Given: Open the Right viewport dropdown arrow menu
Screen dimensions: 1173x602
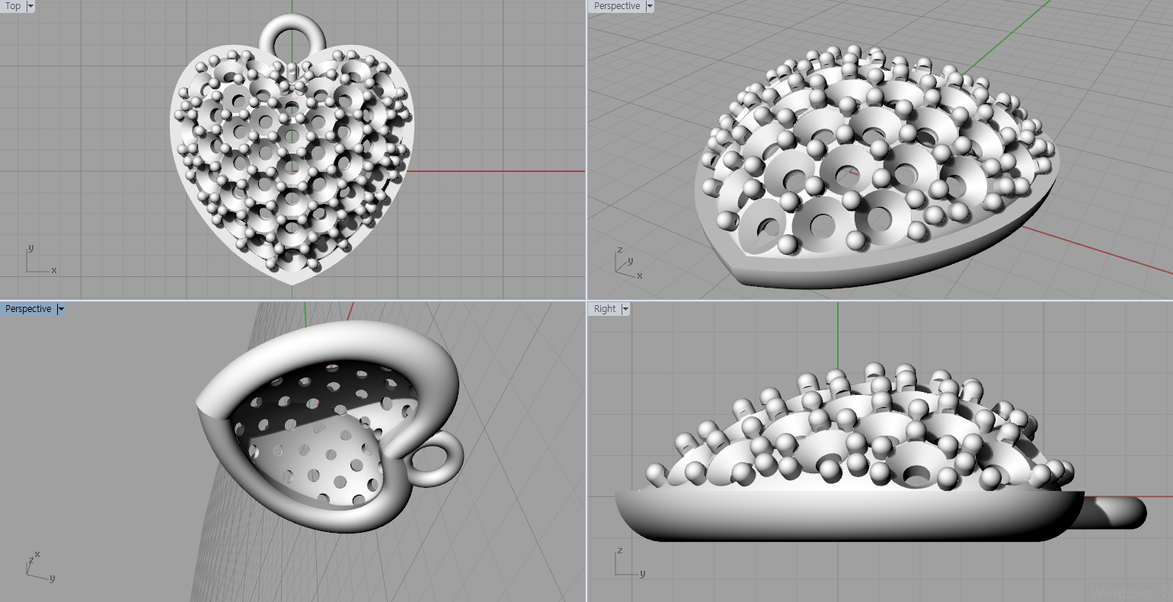Looking at the screenshot, I should pyautogui.click(x=625, y=309).
